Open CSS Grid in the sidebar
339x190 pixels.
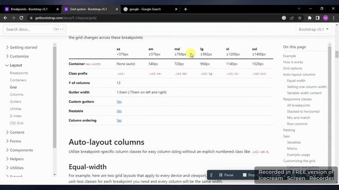16,123
